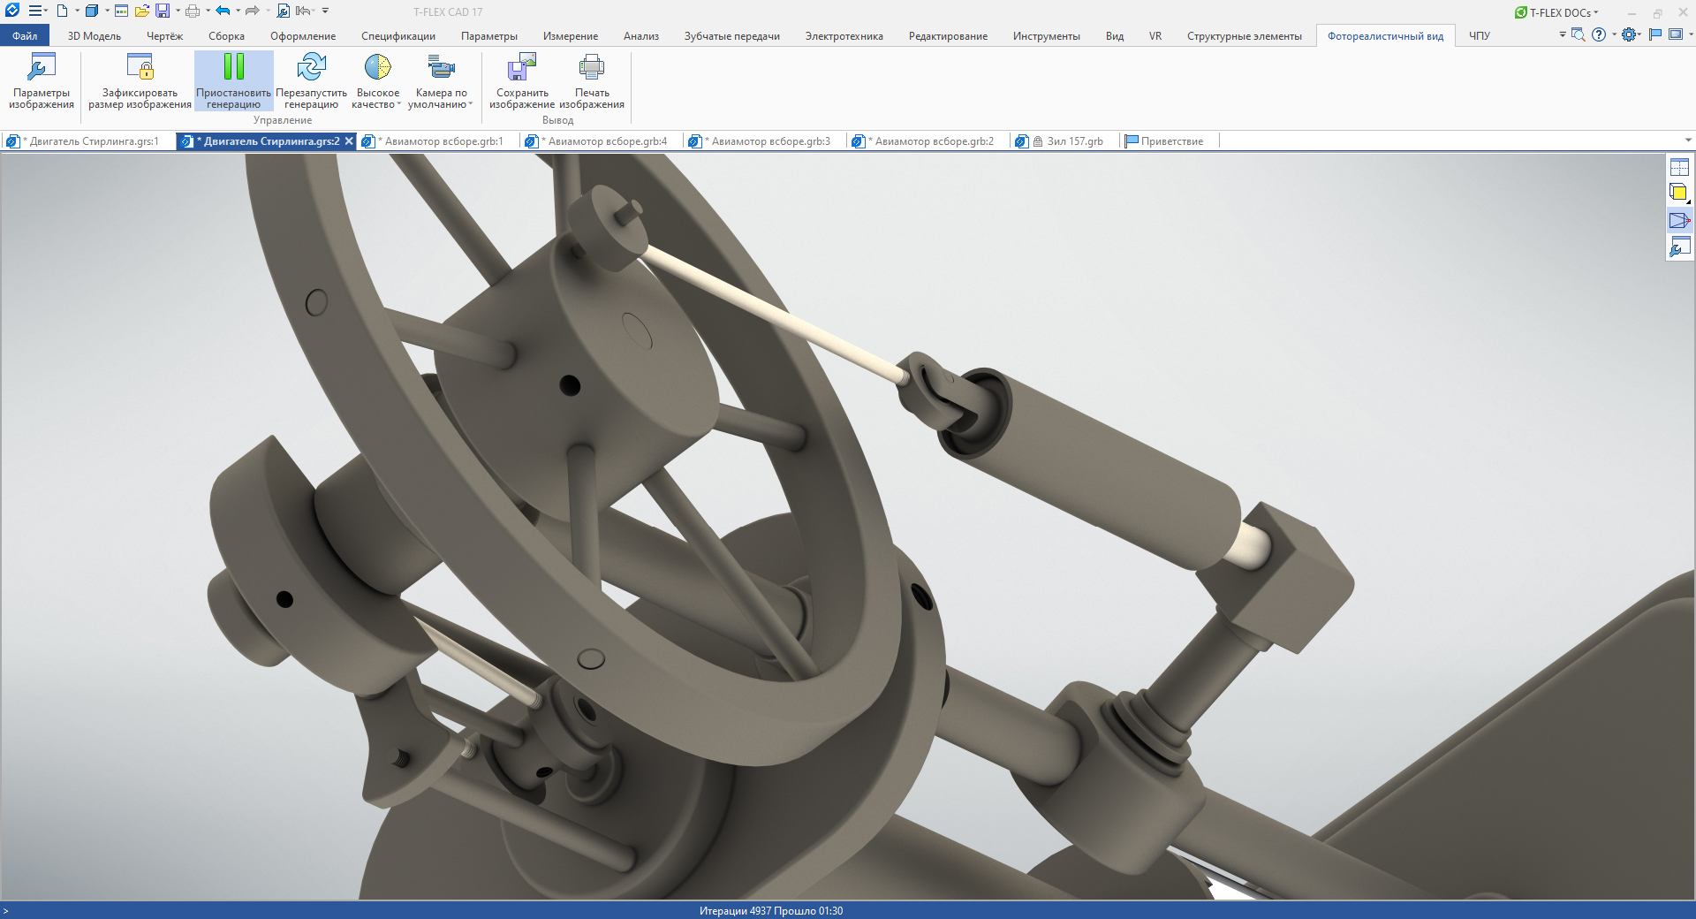Expand document tabs list arrow

(1688, 141)
